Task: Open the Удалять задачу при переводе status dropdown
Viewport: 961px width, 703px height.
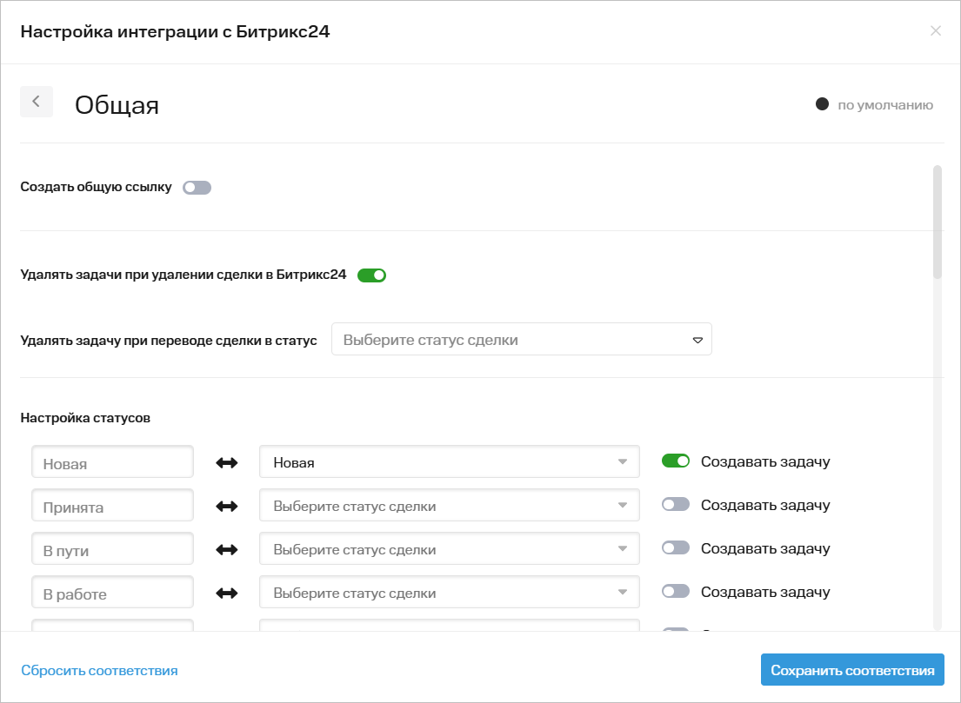Action: [x=521, y=340]
